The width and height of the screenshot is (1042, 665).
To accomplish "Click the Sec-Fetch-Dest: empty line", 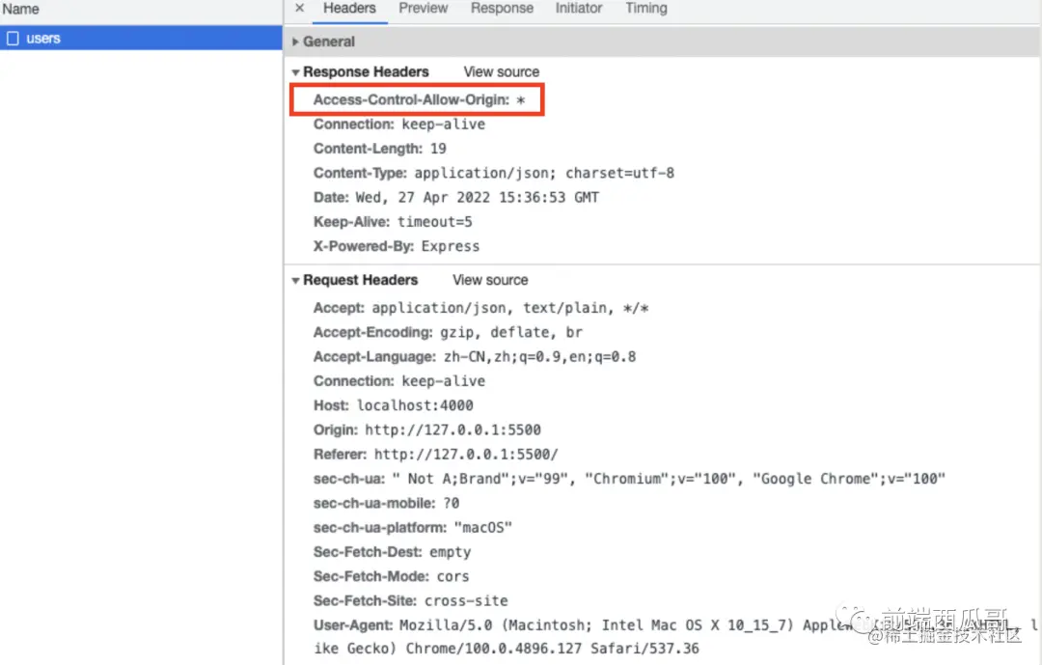I will [x=392, y=552].
